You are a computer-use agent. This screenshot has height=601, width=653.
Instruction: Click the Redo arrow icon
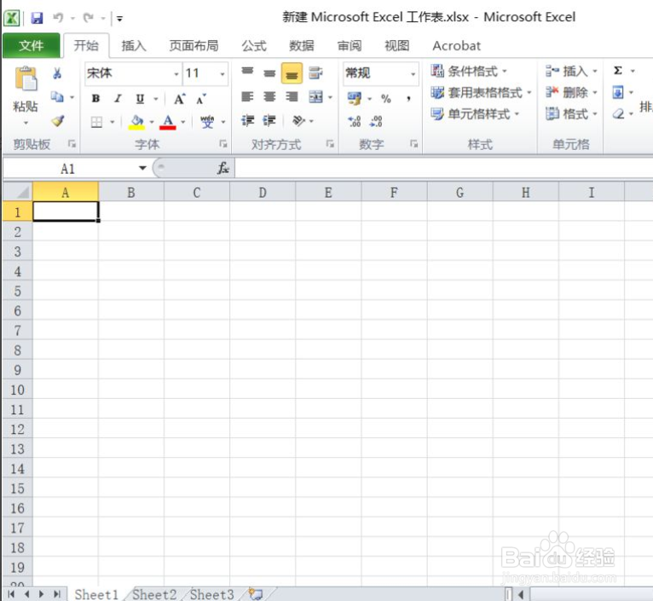coord(89,18)
